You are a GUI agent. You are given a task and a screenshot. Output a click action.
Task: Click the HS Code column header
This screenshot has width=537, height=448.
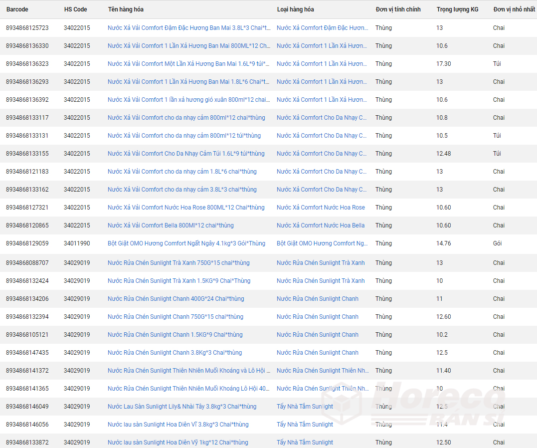click(x=75, y=9)
